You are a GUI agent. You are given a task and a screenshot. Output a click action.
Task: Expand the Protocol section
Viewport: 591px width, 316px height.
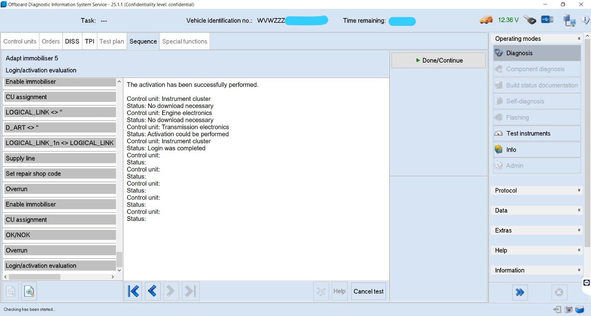tap(579, 190)
